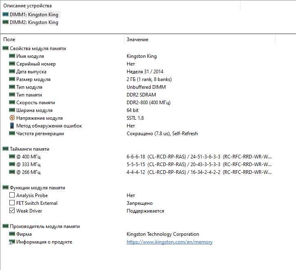296x270 pixels.
Task: Click the icon next to @ 400 МГц
Action: (12, 156)
